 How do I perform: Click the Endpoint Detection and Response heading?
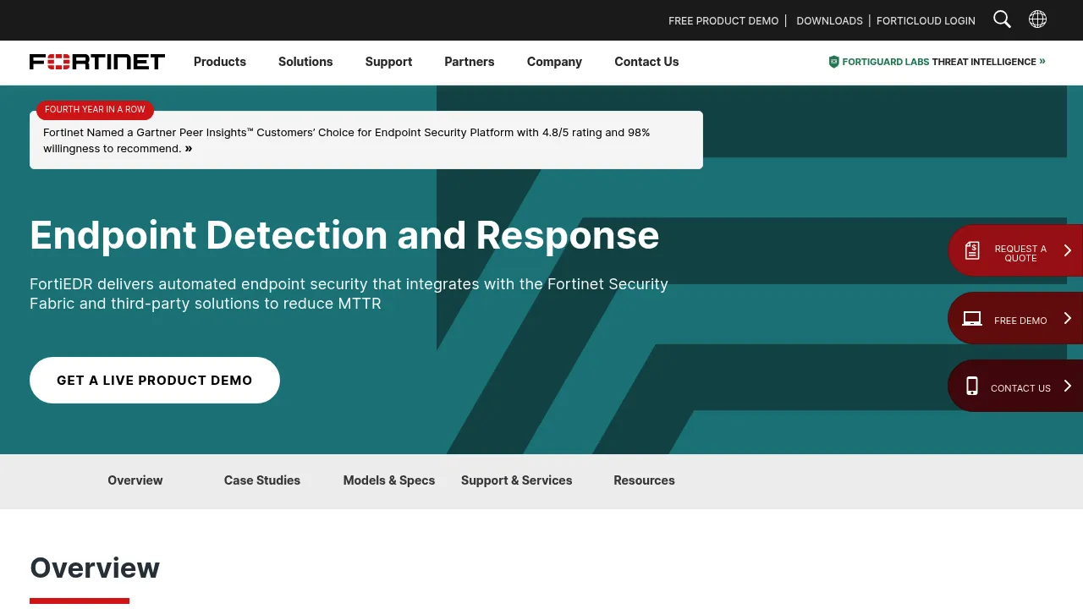coord(344,235)
